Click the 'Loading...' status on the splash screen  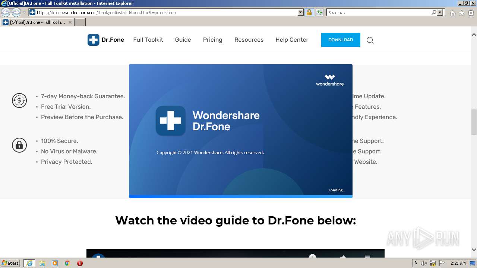(337, 190)
